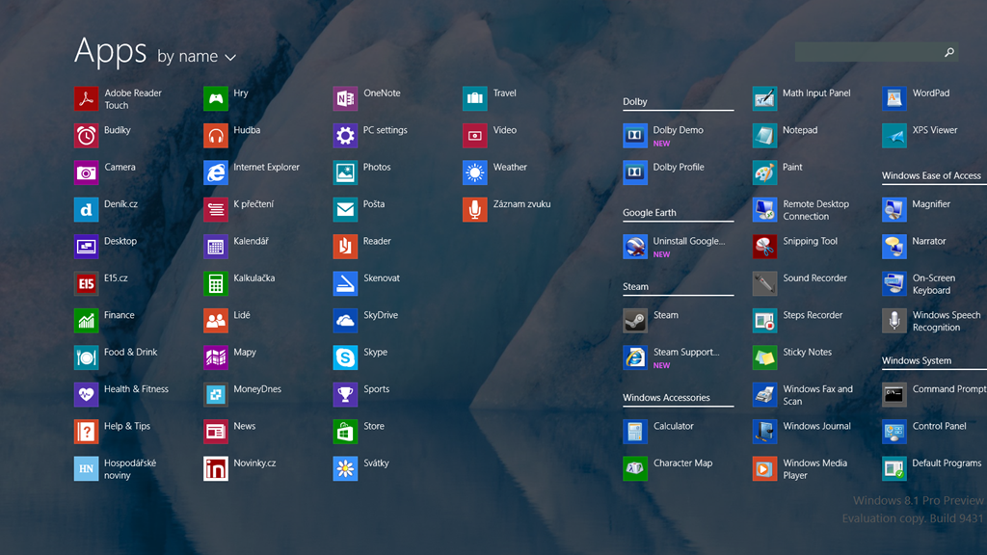
Task: Open the Steam application icon
Action: click(x=635, y=321)
